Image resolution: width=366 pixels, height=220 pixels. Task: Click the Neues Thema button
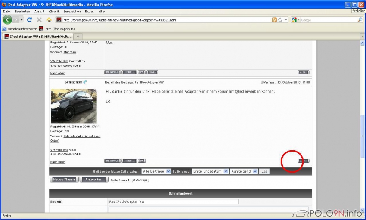pos(64,180)
